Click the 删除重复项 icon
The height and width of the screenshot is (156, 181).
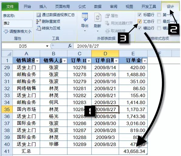click(x=39, y=22)
